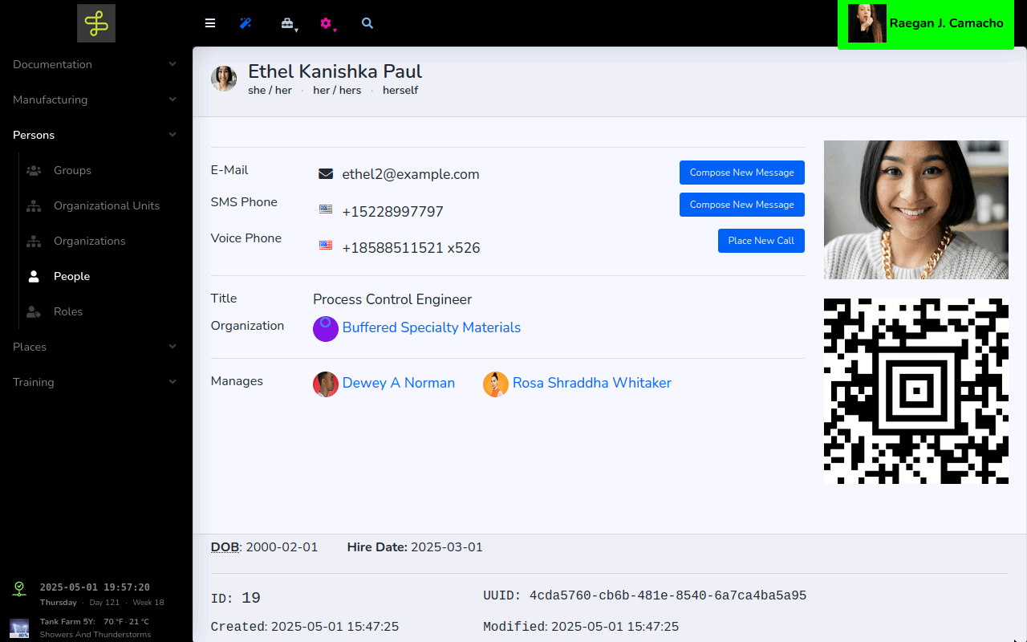
Task: Expand the Manufacturing sidebar section
Action: pyautogui.click(x=95, y=100)
